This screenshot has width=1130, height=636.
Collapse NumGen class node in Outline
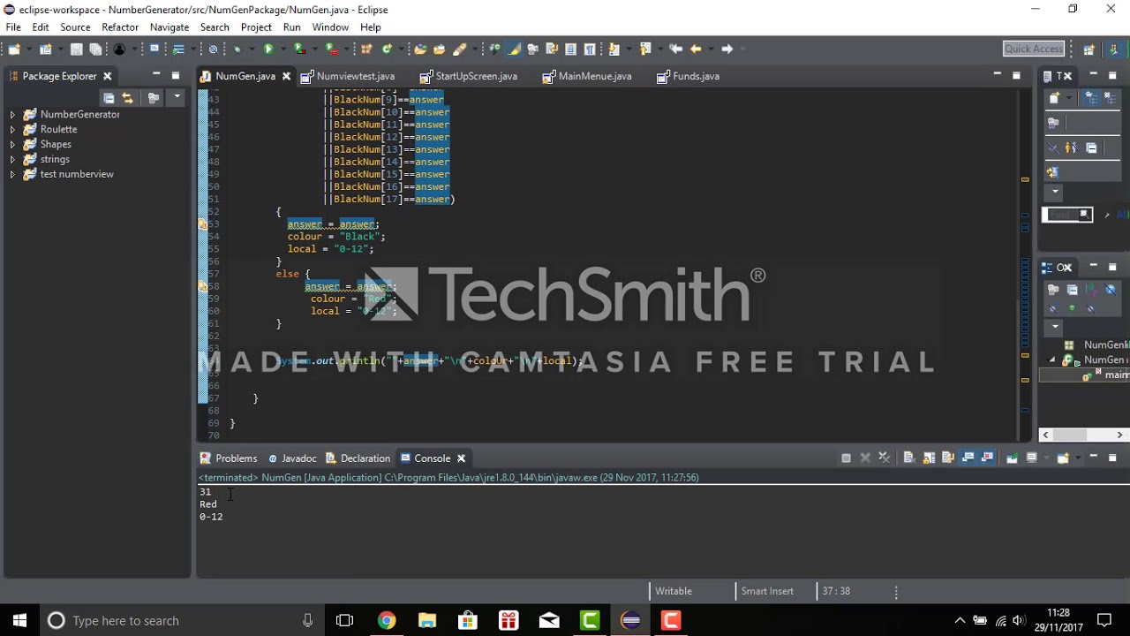pyautogui.click(x=1051, y=360)
